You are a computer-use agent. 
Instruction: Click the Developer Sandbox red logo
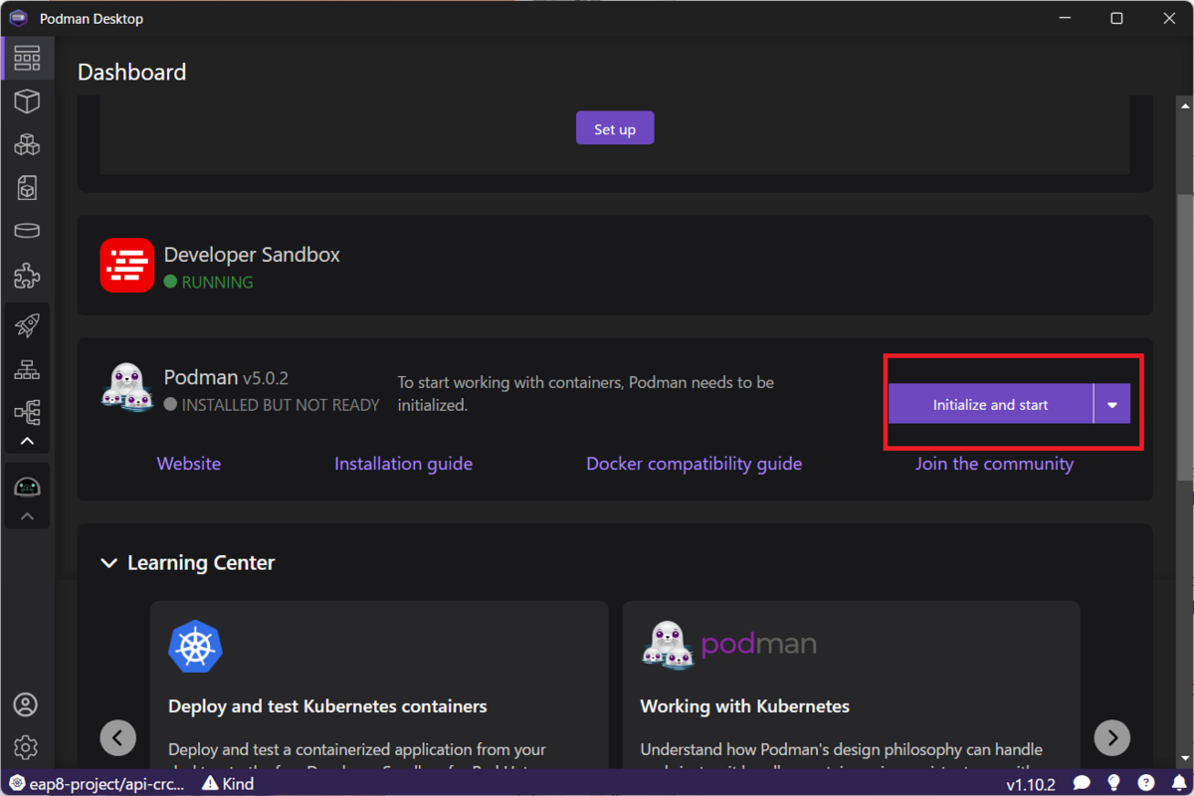pos(127,265)
